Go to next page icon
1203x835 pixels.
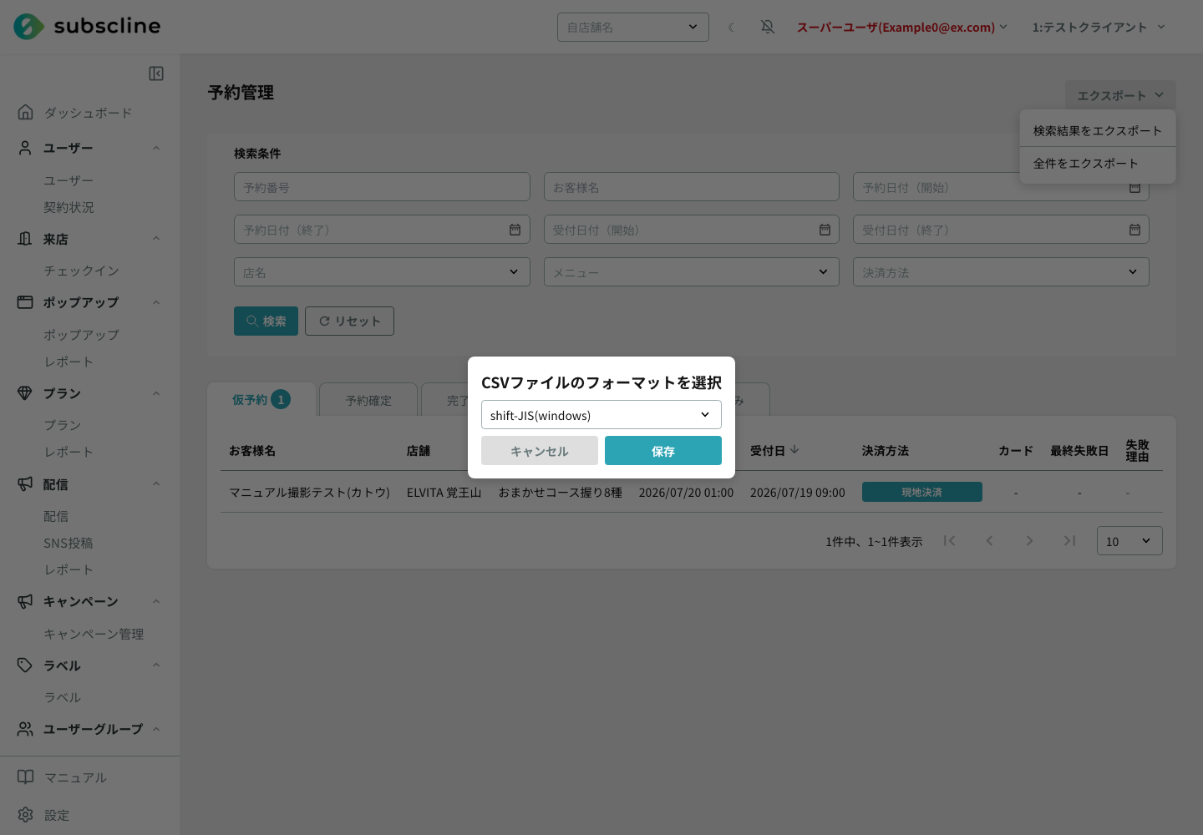coord(1029,541)
